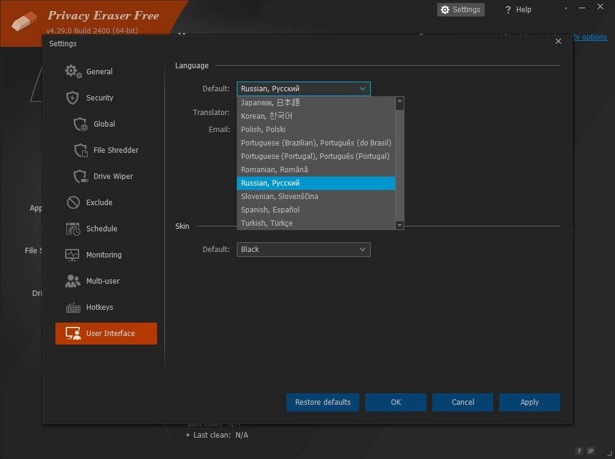The image size is (615, 459).
Task: Click the Drive Wiper shield icon
Action: [x=80, y=177]
